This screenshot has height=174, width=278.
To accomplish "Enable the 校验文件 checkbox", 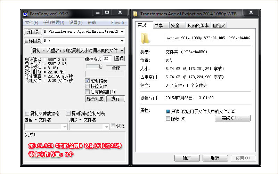I will pyautogui.click(x=88, y=86).
